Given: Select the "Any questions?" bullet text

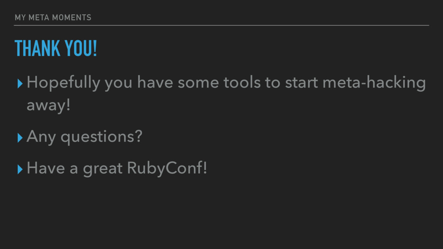Looking at the screenshot, I should (84, 137).
